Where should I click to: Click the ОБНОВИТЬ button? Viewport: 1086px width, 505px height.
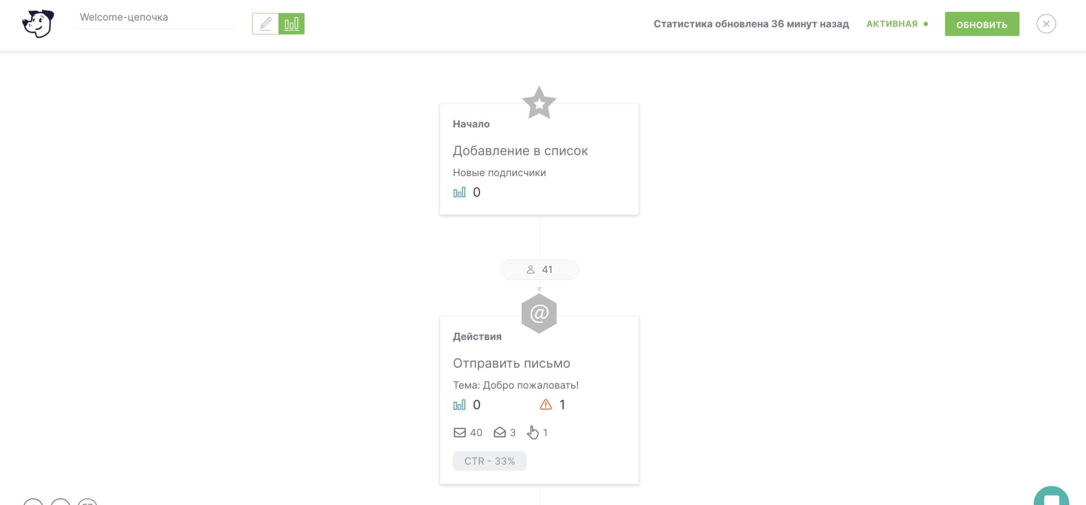click(x=982, y=24)
